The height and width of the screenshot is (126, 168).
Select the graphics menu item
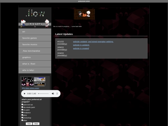pos(35,57)
